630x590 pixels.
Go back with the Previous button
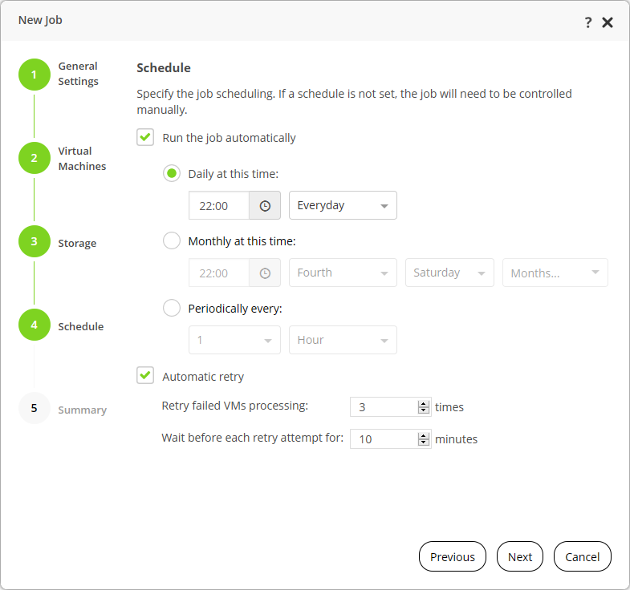[453, 556]
